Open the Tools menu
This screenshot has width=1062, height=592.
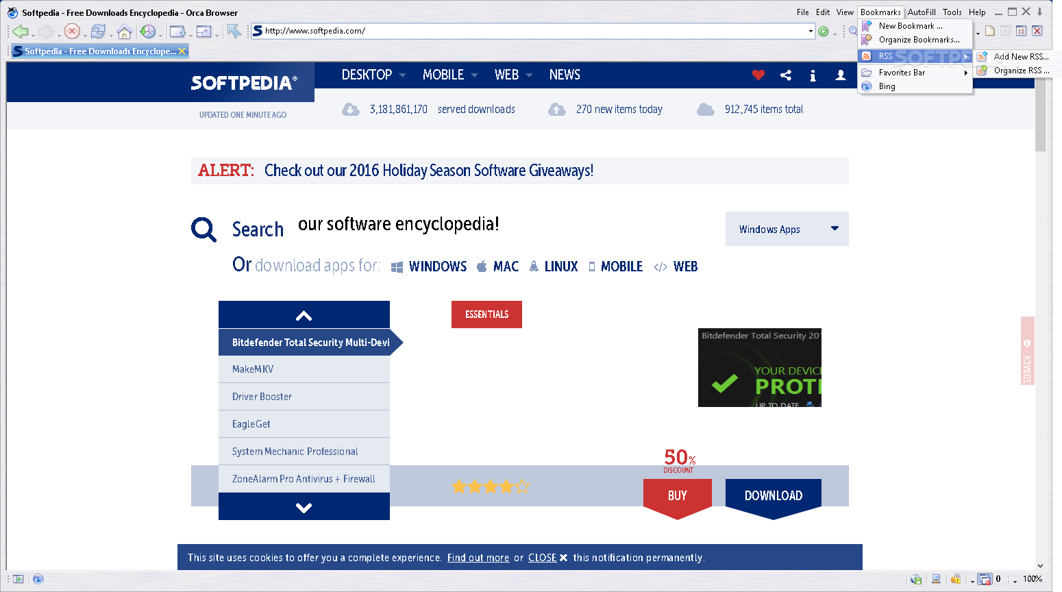(952, 12)
